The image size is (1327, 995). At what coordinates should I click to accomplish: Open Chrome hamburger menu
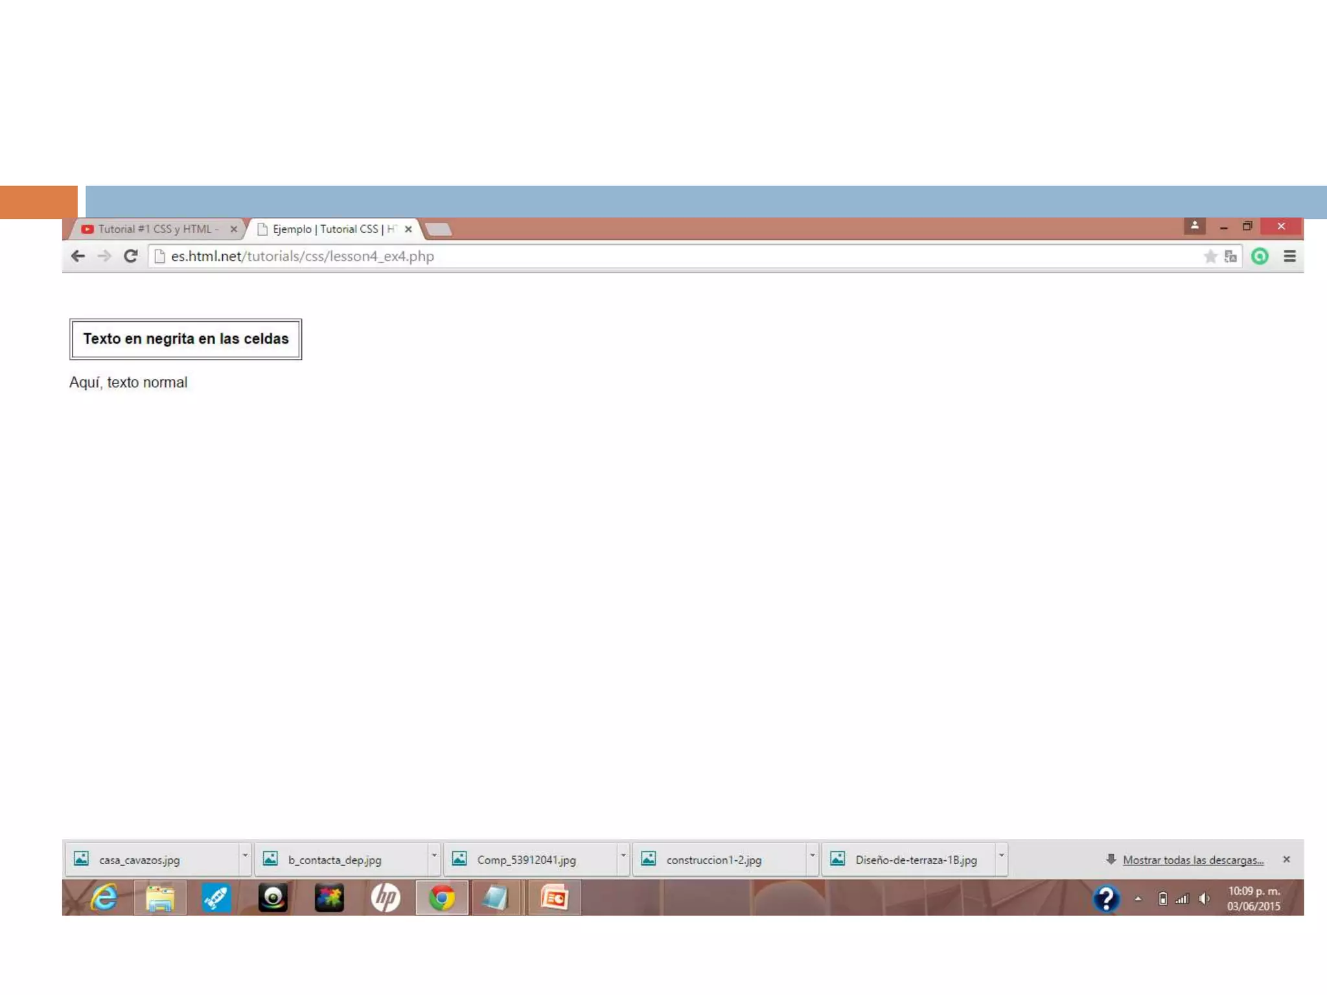click(1289, 257)
